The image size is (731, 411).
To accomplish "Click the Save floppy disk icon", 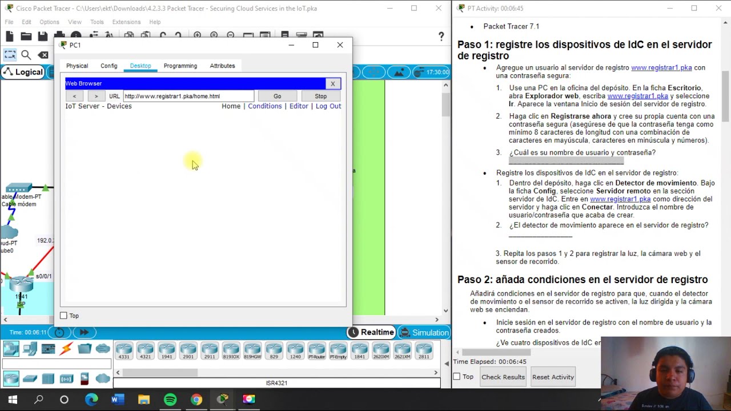I will pos(42,37).
